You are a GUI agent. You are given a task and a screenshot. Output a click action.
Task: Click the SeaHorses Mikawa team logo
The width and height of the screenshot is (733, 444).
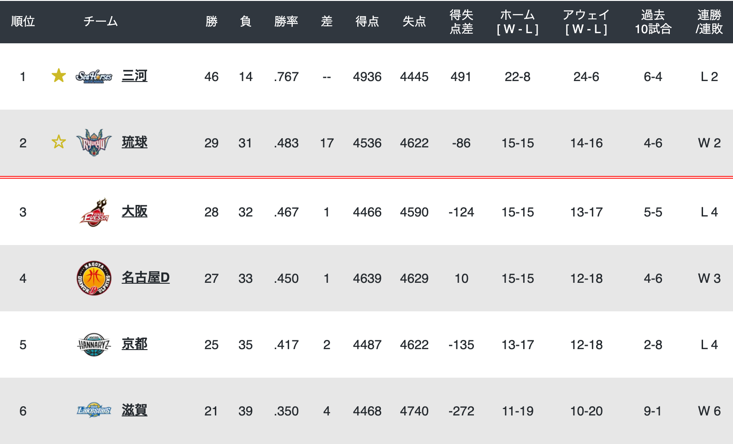(x=94, y=76)
